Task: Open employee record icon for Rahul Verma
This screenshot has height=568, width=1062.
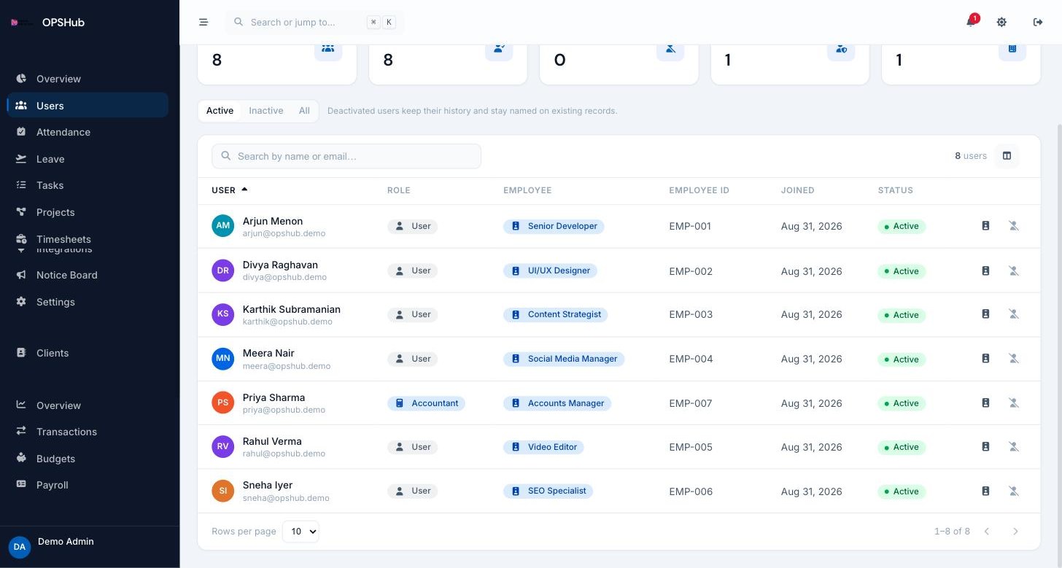Action: tap(985, 447)
